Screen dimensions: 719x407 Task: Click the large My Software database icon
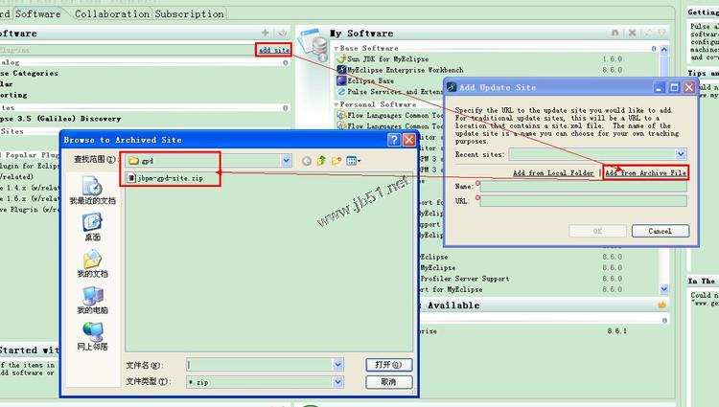click(x=313, y=45)
